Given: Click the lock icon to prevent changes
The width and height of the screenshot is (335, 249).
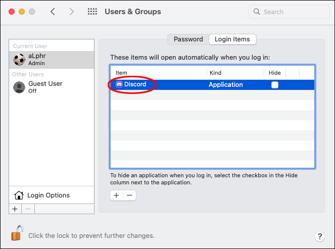Looking at the screenshot, I should click(x=17, y=233).
